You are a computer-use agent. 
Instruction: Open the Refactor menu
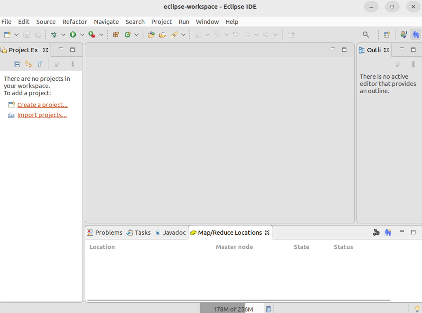pyautogui.click(x=75, y=22)
